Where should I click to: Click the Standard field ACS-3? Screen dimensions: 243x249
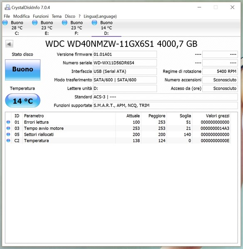coord(165,97)
